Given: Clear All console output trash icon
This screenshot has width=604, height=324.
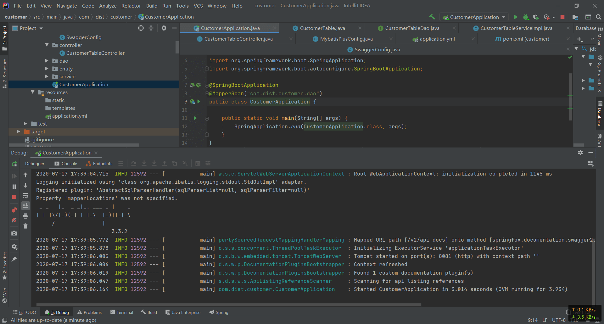Looking at the screenshot, I should point(25,226).
